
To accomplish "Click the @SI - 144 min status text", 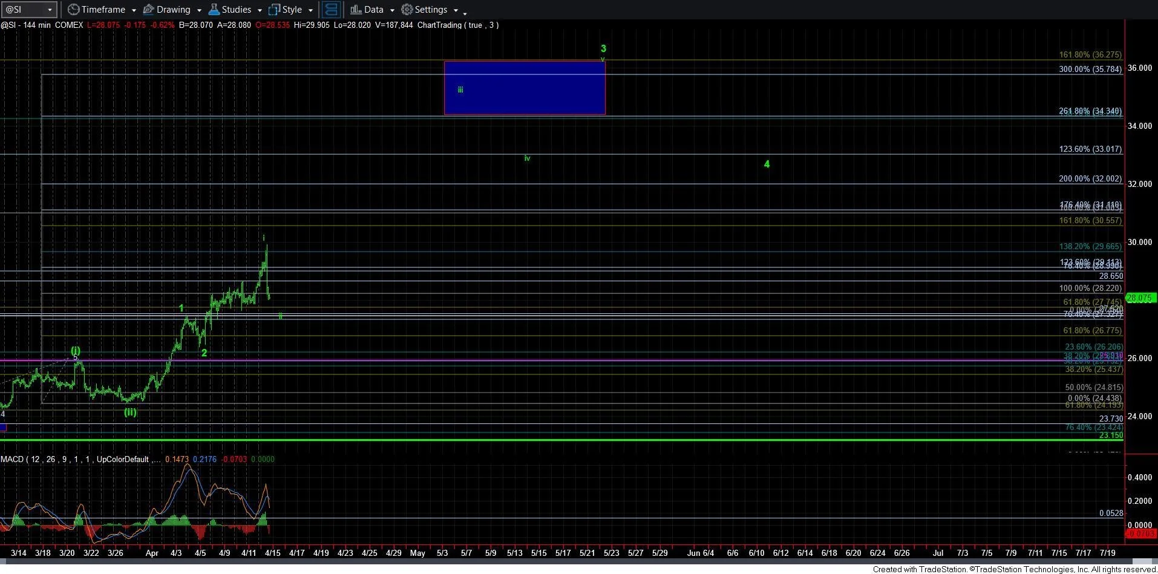I will pyautogui.click(x=26, y=25).
